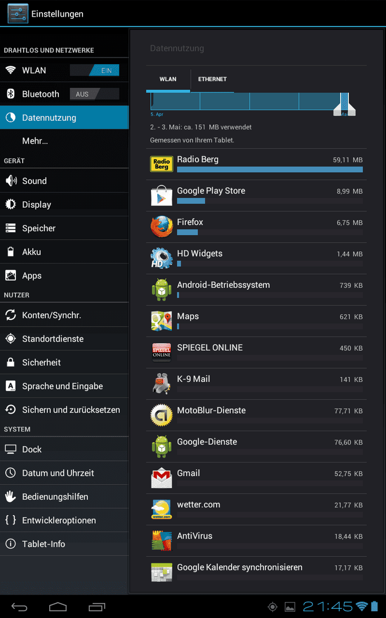The height and width of the screenshot is (618, 386).
Task: Tap the picture notification icon
Action: (290, 607)
